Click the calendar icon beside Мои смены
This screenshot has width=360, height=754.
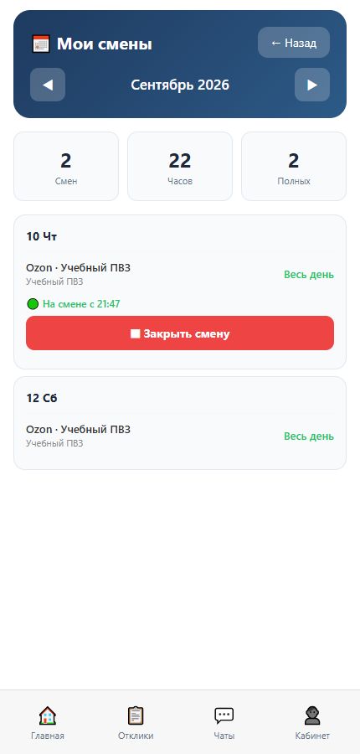click(x=41, y=44)
